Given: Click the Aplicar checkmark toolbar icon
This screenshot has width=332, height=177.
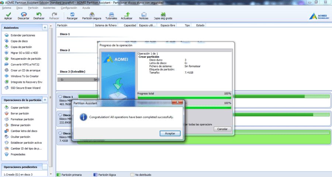Looking at the screenshot, I should [8, 14].
